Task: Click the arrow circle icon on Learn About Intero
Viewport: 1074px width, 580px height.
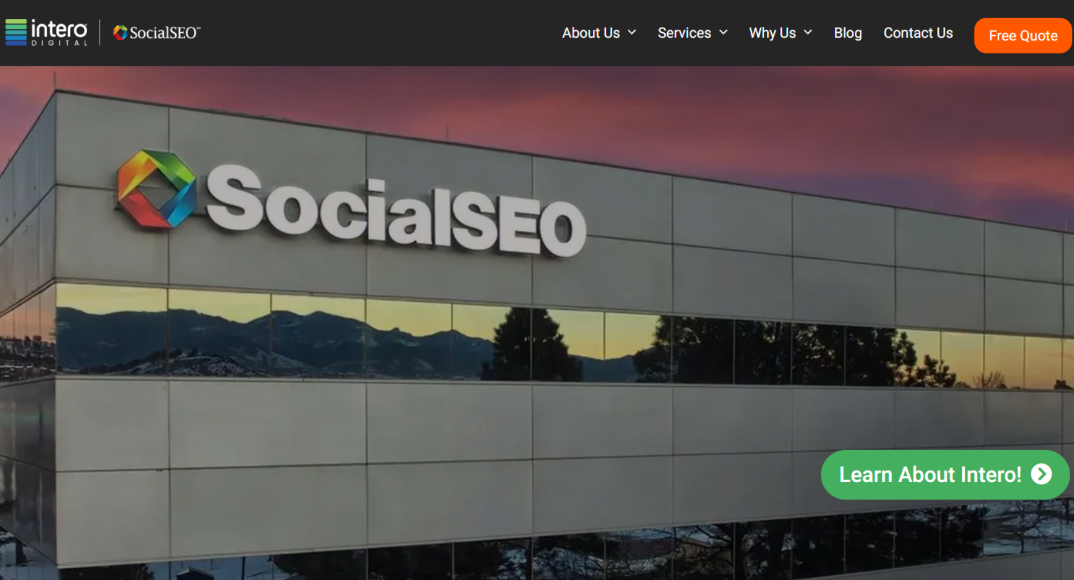Action: point(1041,474)
